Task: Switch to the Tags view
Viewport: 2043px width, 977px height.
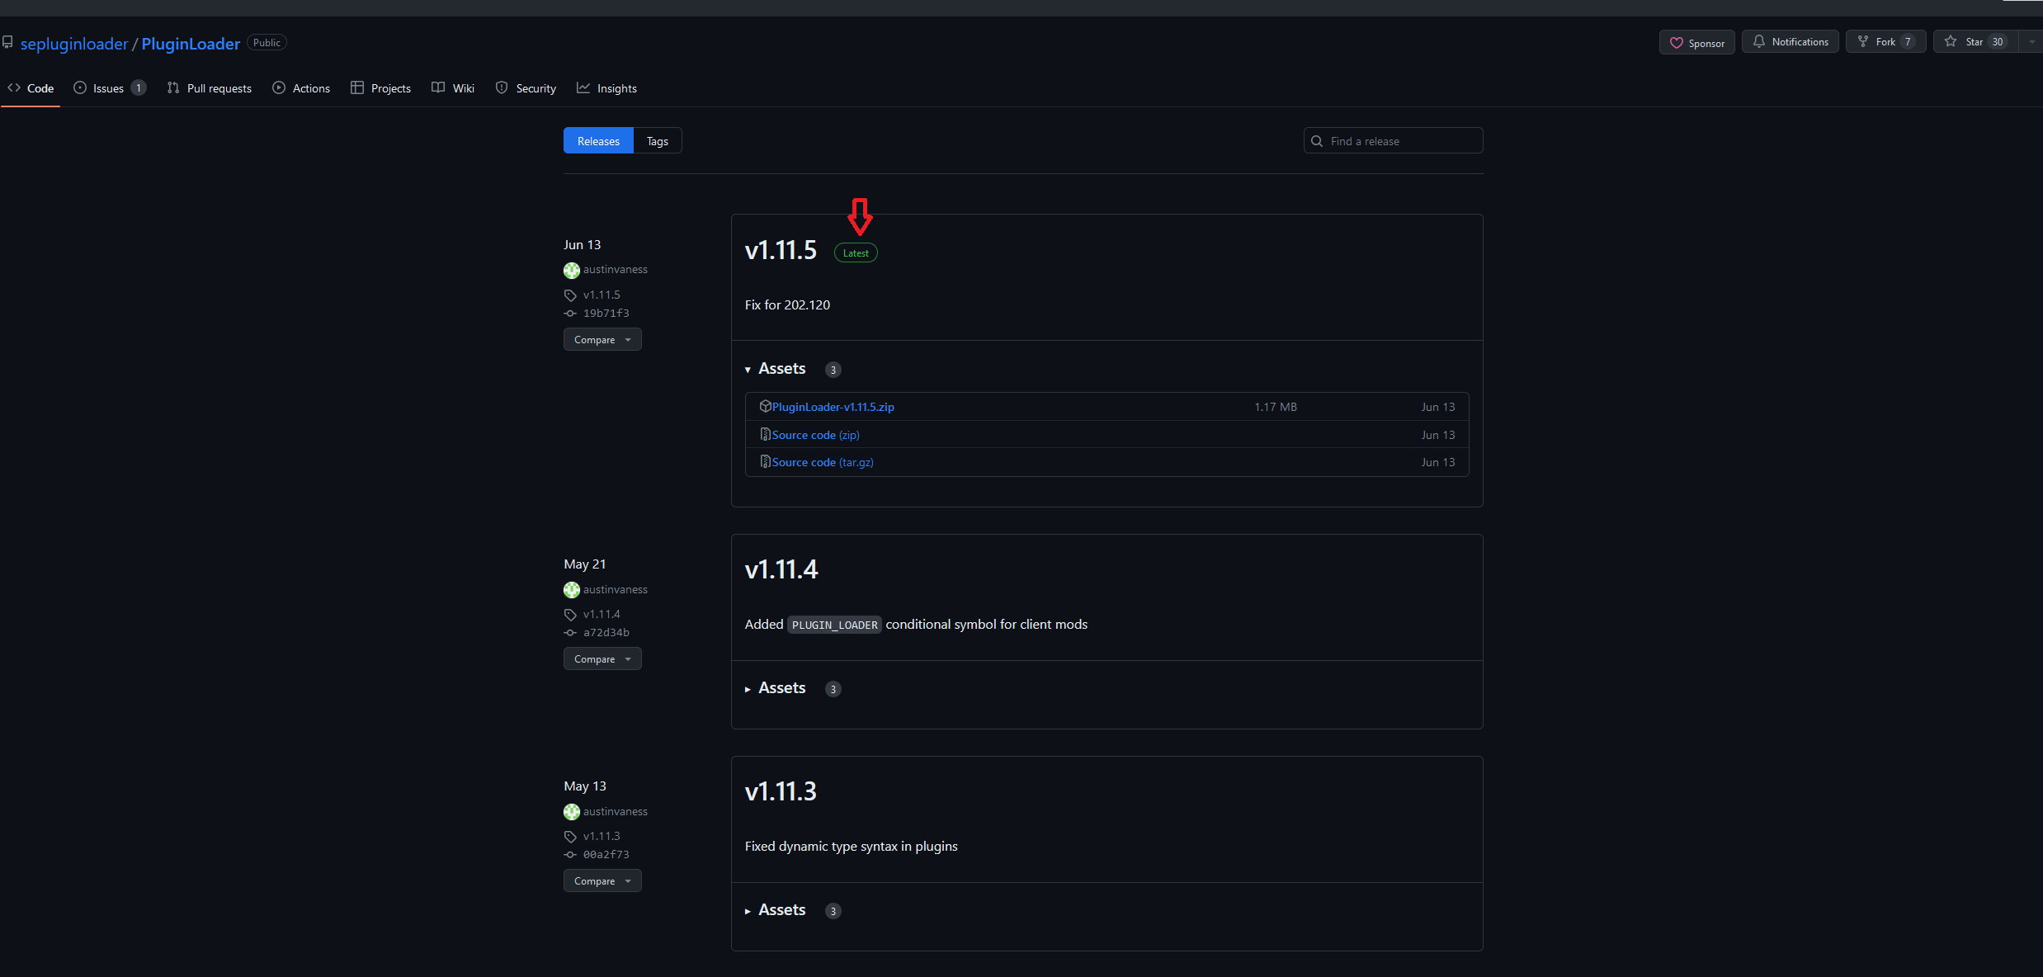Action: pyautogui.click(x=658, y=141)
